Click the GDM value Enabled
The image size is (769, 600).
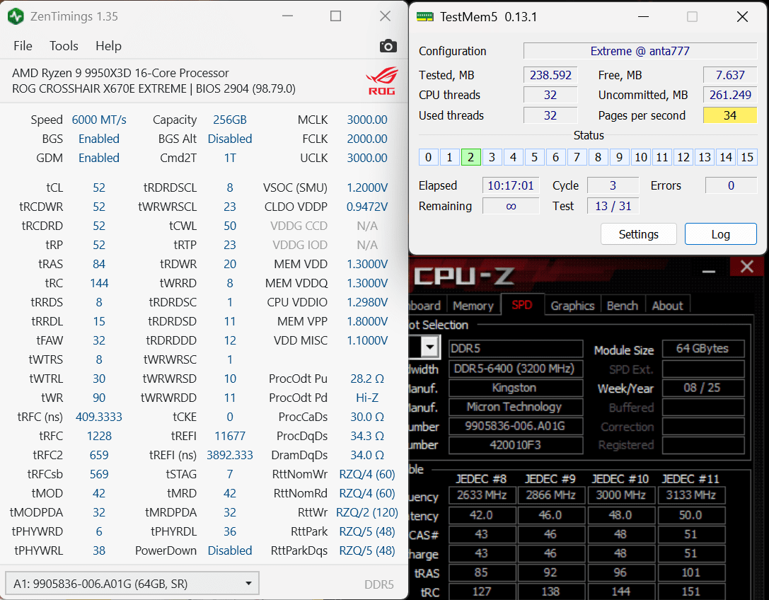[x=99, y=158]
